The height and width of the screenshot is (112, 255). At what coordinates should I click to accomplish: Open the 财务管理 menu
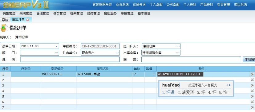tap(93, 14)
